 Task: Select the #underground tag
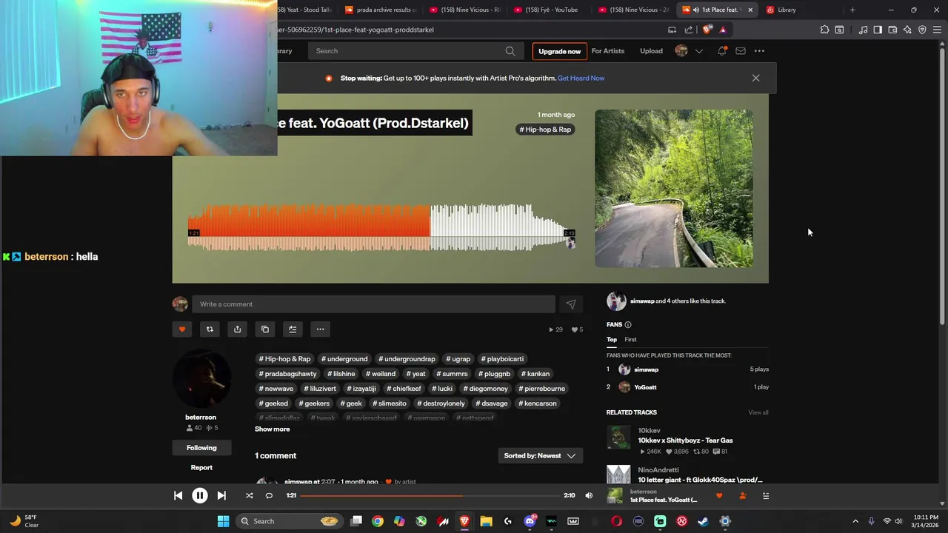pos(344,359)
